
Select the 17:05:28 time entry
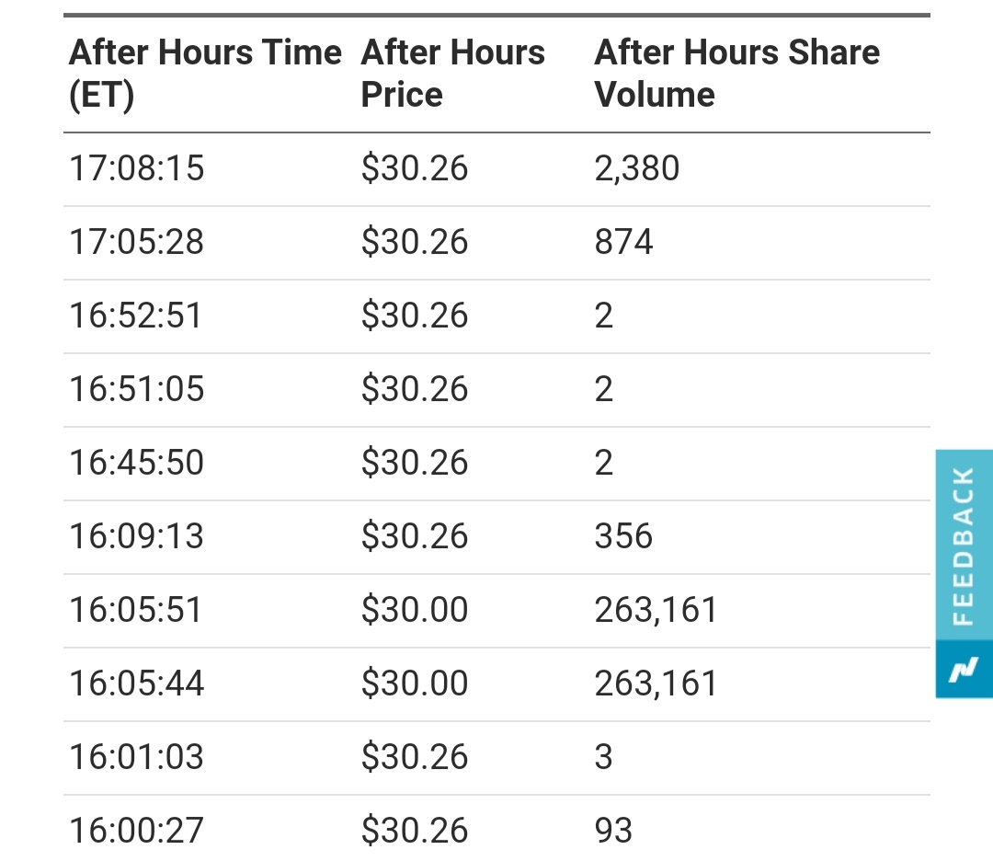(137, 242)
